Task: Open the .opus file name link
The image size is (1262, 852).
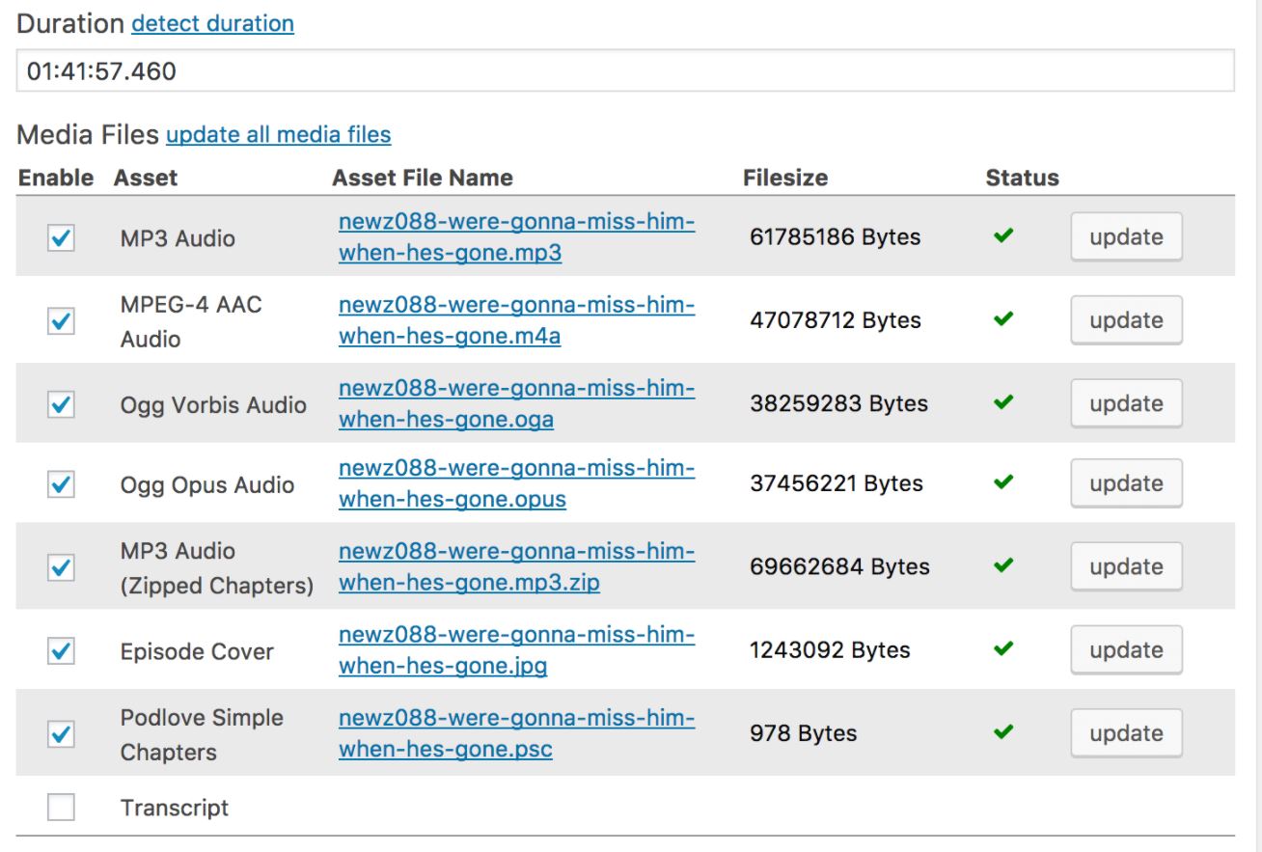Action: click(x=516, y=484)
